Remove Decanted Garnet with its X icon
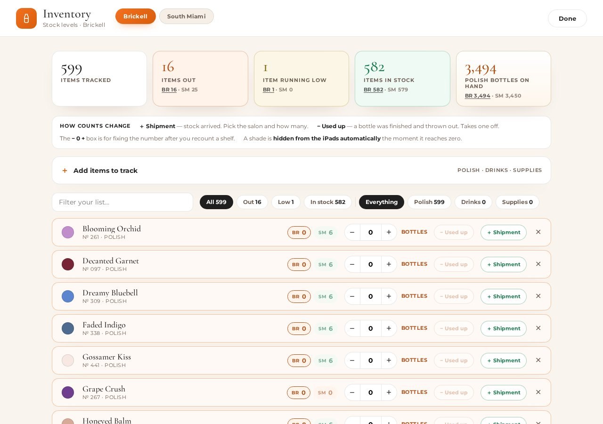Image resolution: width=603 pixels, height=424 pixels. [x=538, y=264]
